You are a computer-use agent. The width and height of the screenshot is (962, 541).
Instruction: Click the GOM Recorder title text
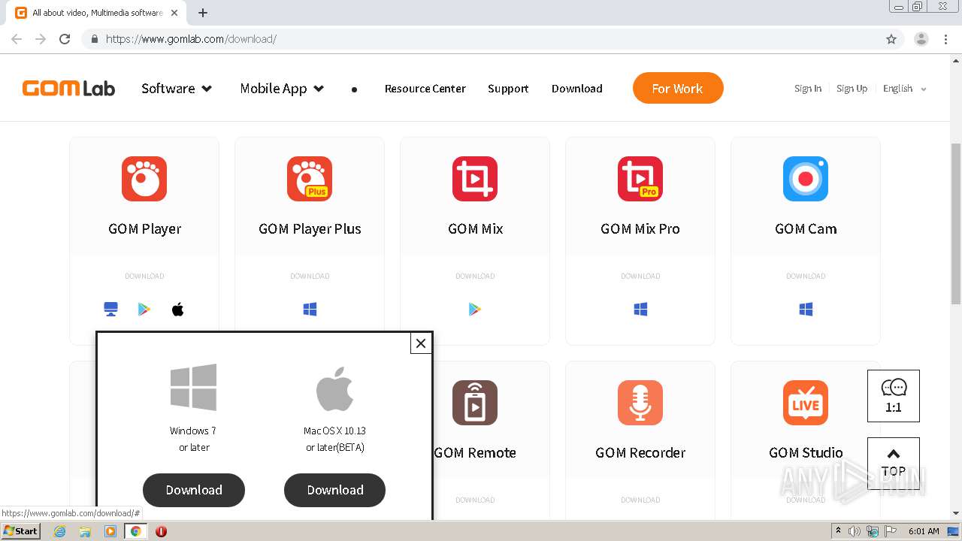[x=640, y=453]
